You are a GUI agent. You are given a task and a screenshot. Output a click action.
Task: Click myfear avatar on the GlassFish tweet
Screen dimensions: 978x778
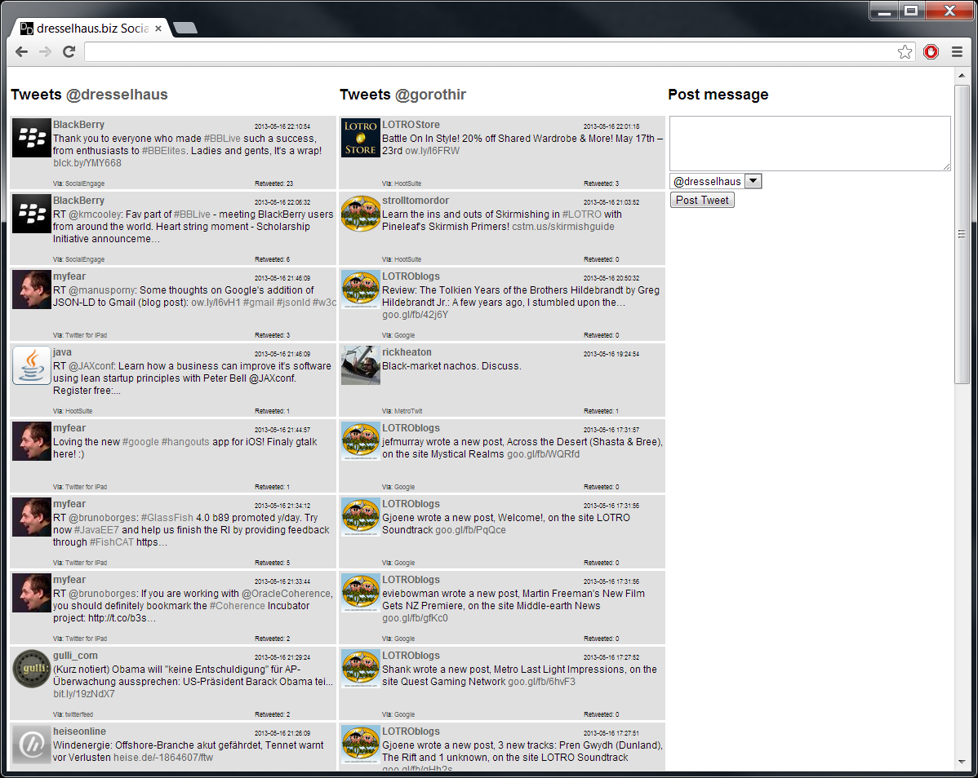31,517
